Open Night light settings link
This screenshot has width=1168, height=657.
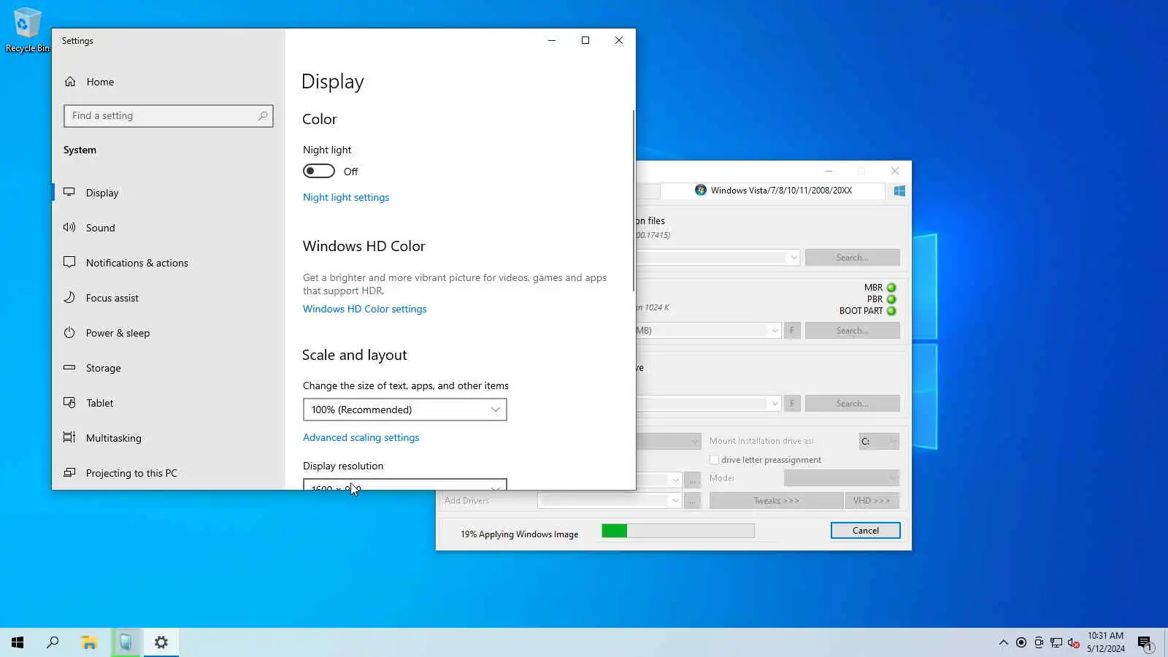(x=346, y=197)
